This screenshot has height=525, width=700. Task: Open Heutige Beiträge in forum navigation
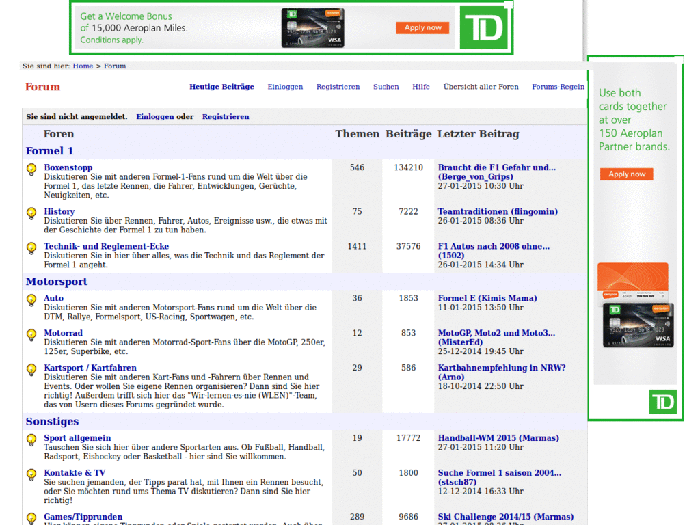coord(221,87)
